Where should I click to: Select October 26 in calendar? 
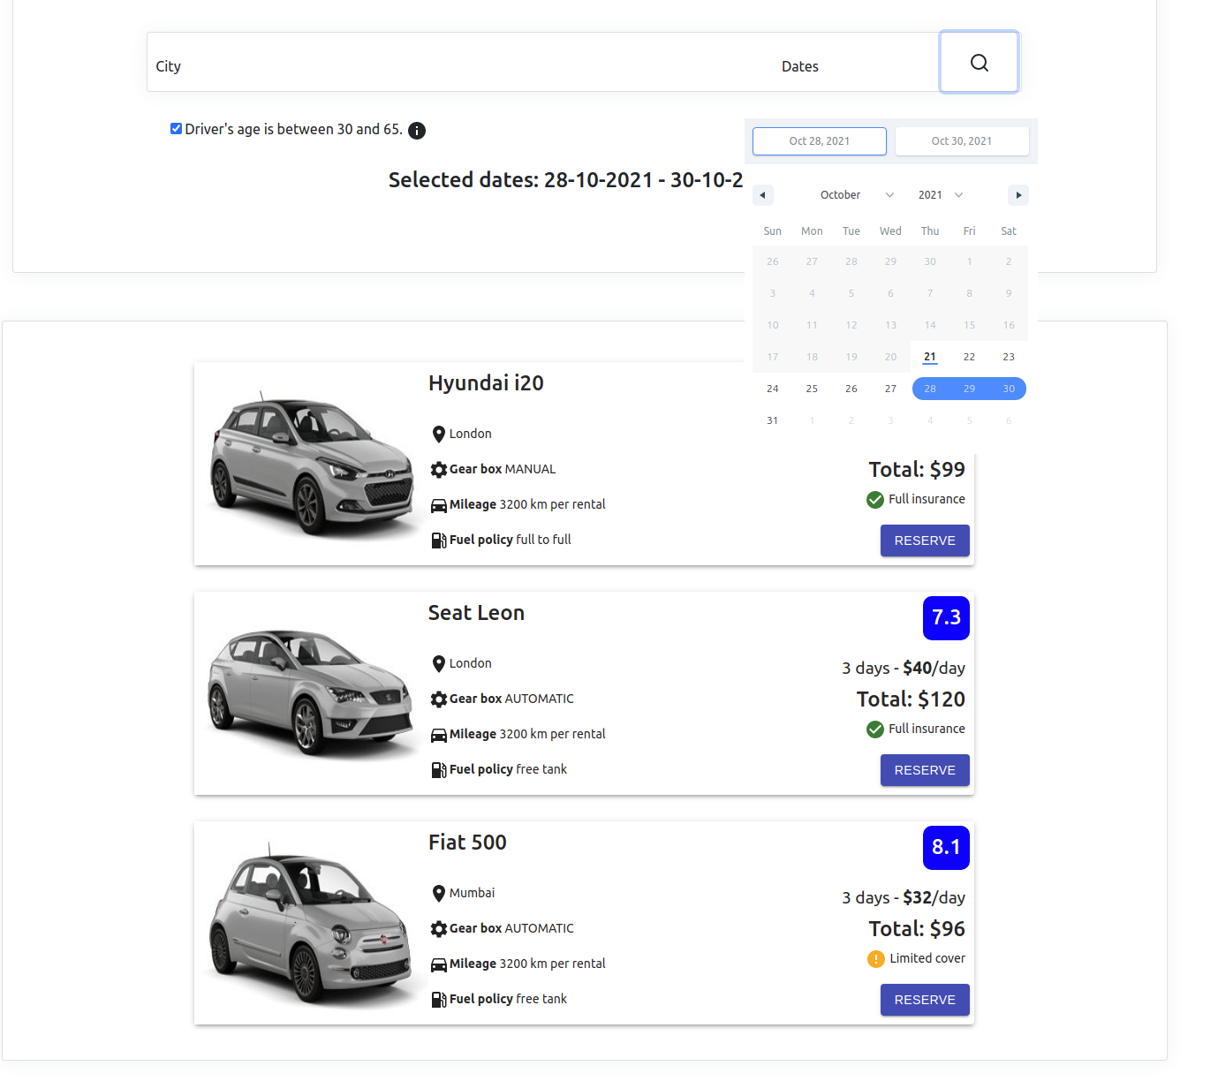click(851, 389)
